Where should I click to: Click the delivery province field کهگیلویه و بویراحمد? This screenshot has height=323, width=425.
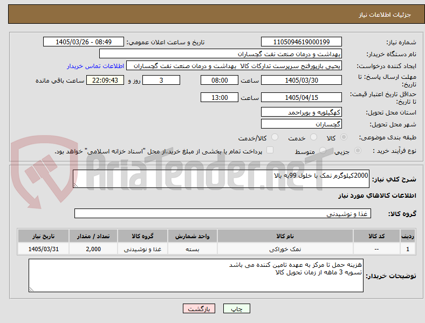point(301,112)
